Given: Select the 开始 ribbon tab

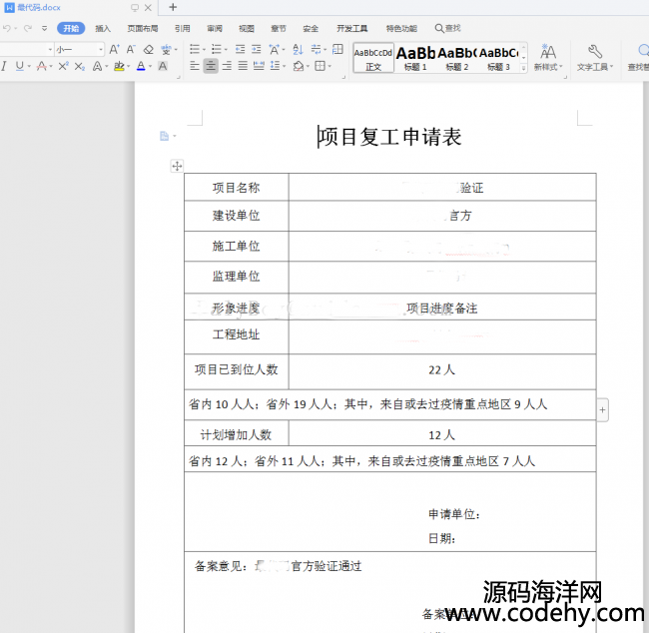Looking at the screenshot, I should click(71, 28).
